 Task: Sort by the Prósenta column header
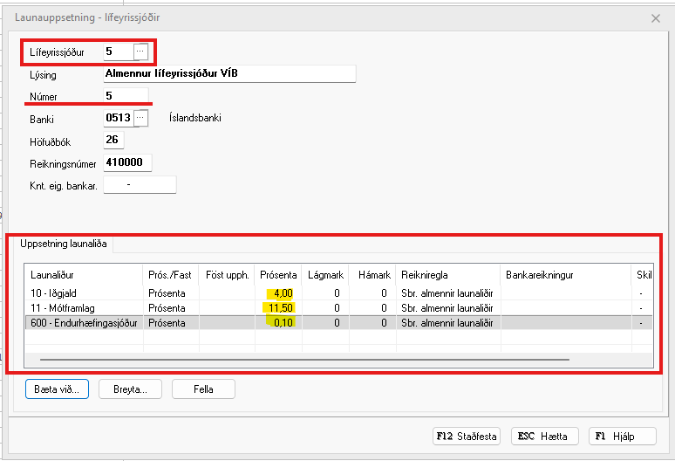click(x=278, y=275)
